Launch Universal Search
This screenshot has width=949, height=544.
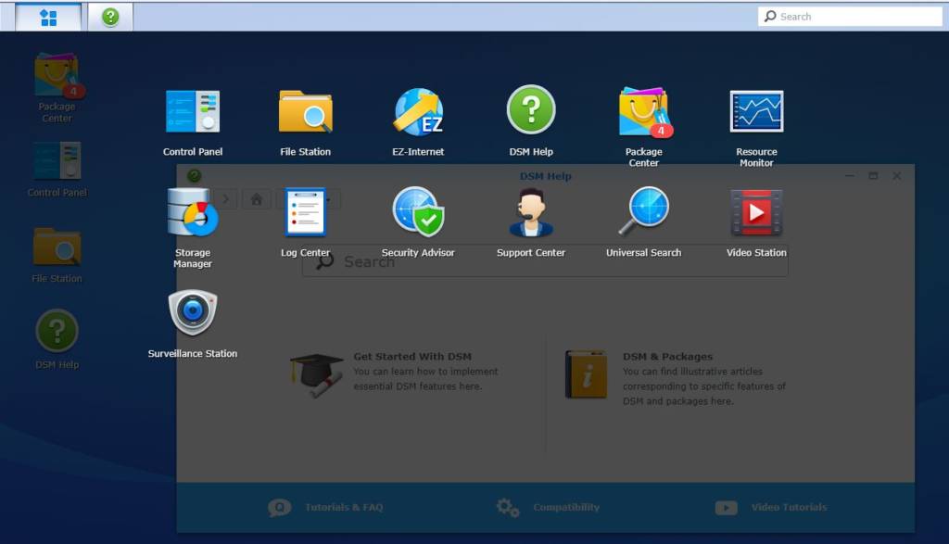point(643,222)
